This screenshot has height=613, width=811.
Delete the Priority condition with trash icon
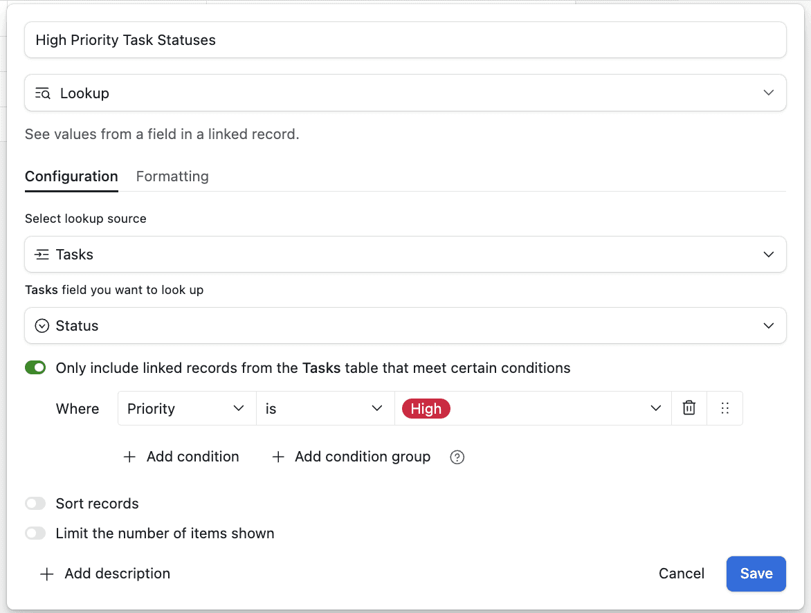coord(689,408)
